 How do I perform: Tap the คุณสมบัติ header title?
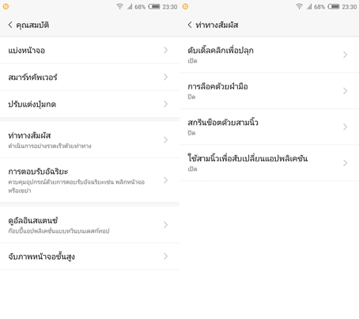[32, 25]
